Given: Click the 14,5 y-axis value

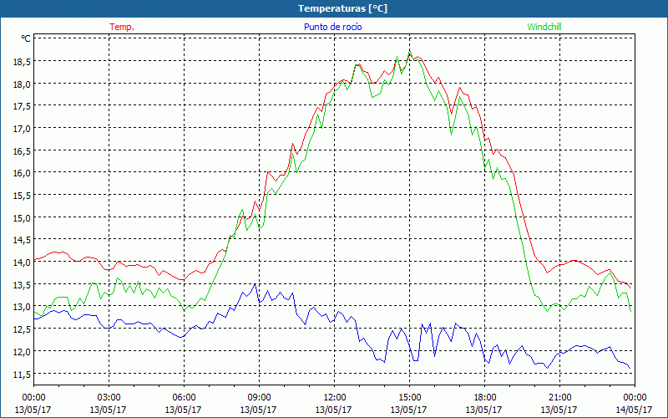Looking at the screenshot, I should (x=23, y=240).
